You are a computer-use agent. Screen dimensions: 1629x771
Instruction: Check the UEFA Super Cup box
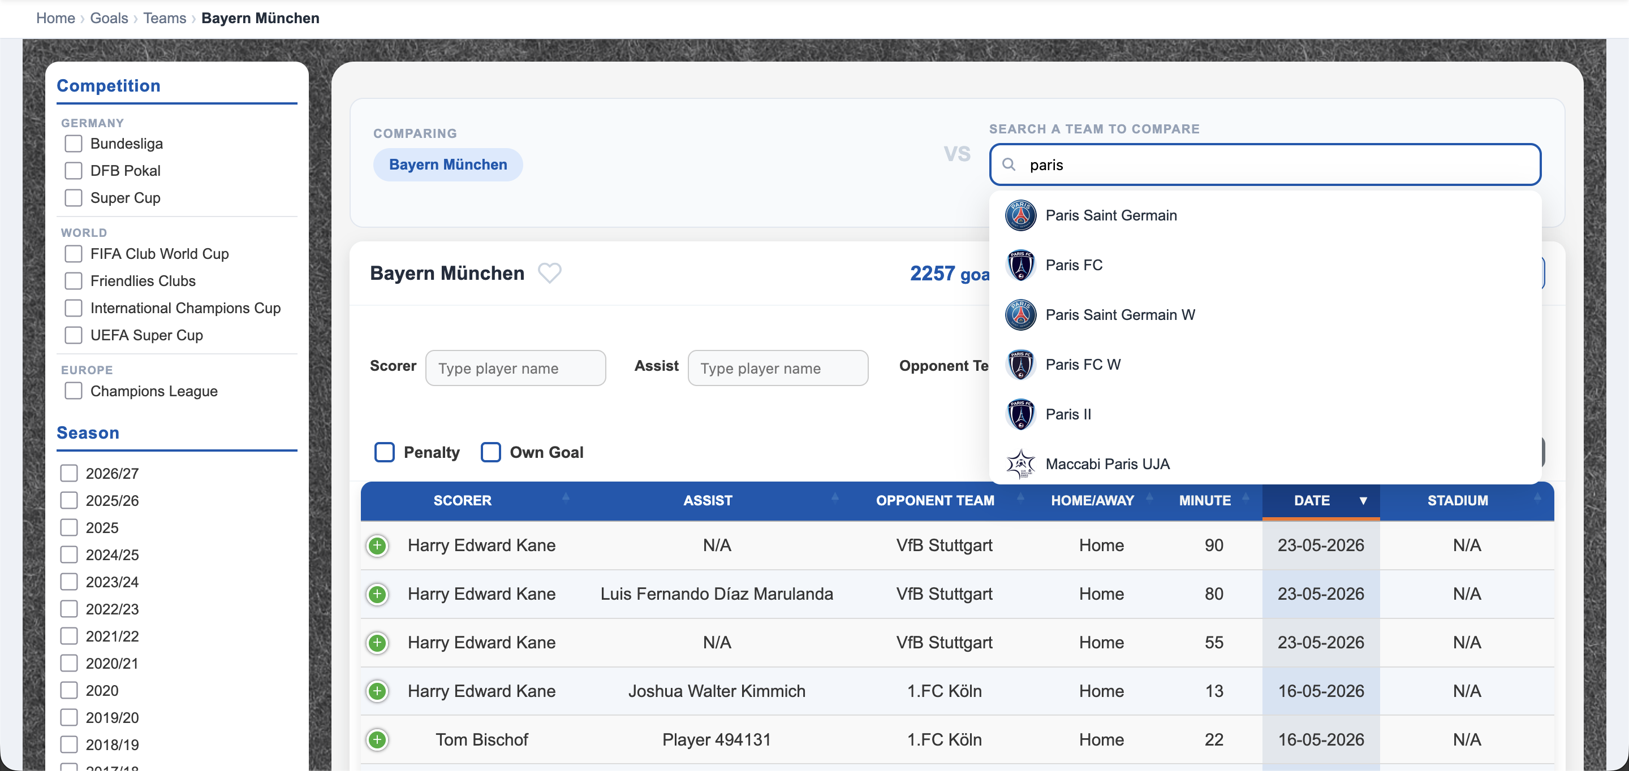(74, 335)
